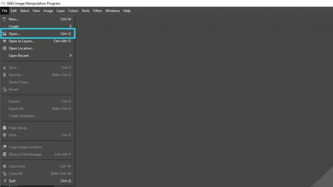Click the Ctrl+Alt+F shortcut label
The height and width of the screenshot is (187, 333).
click(x=63, y=154)
